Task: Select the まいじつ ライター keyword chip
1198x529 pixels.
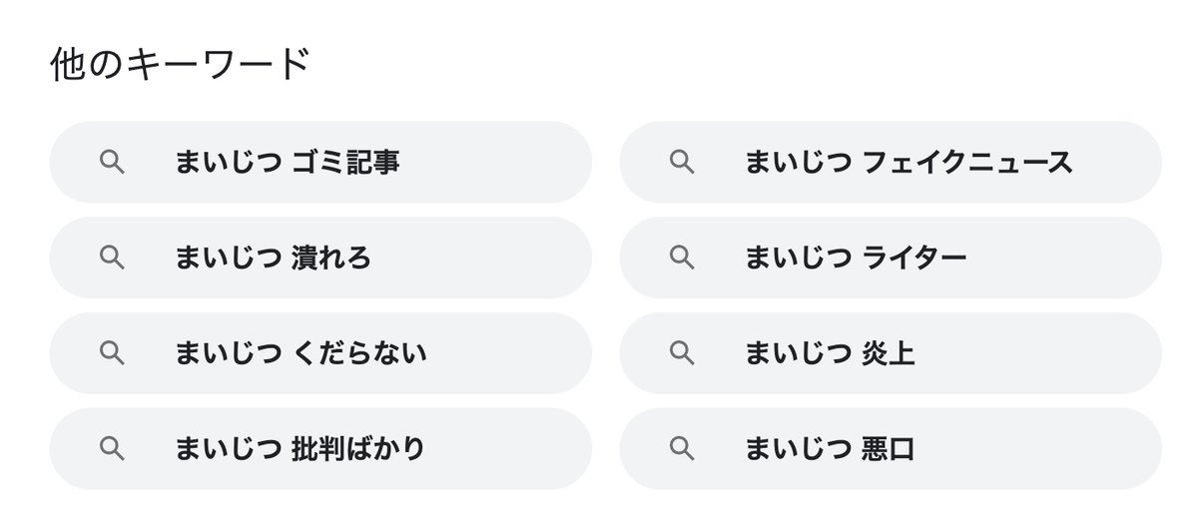Action: point(891,258)
